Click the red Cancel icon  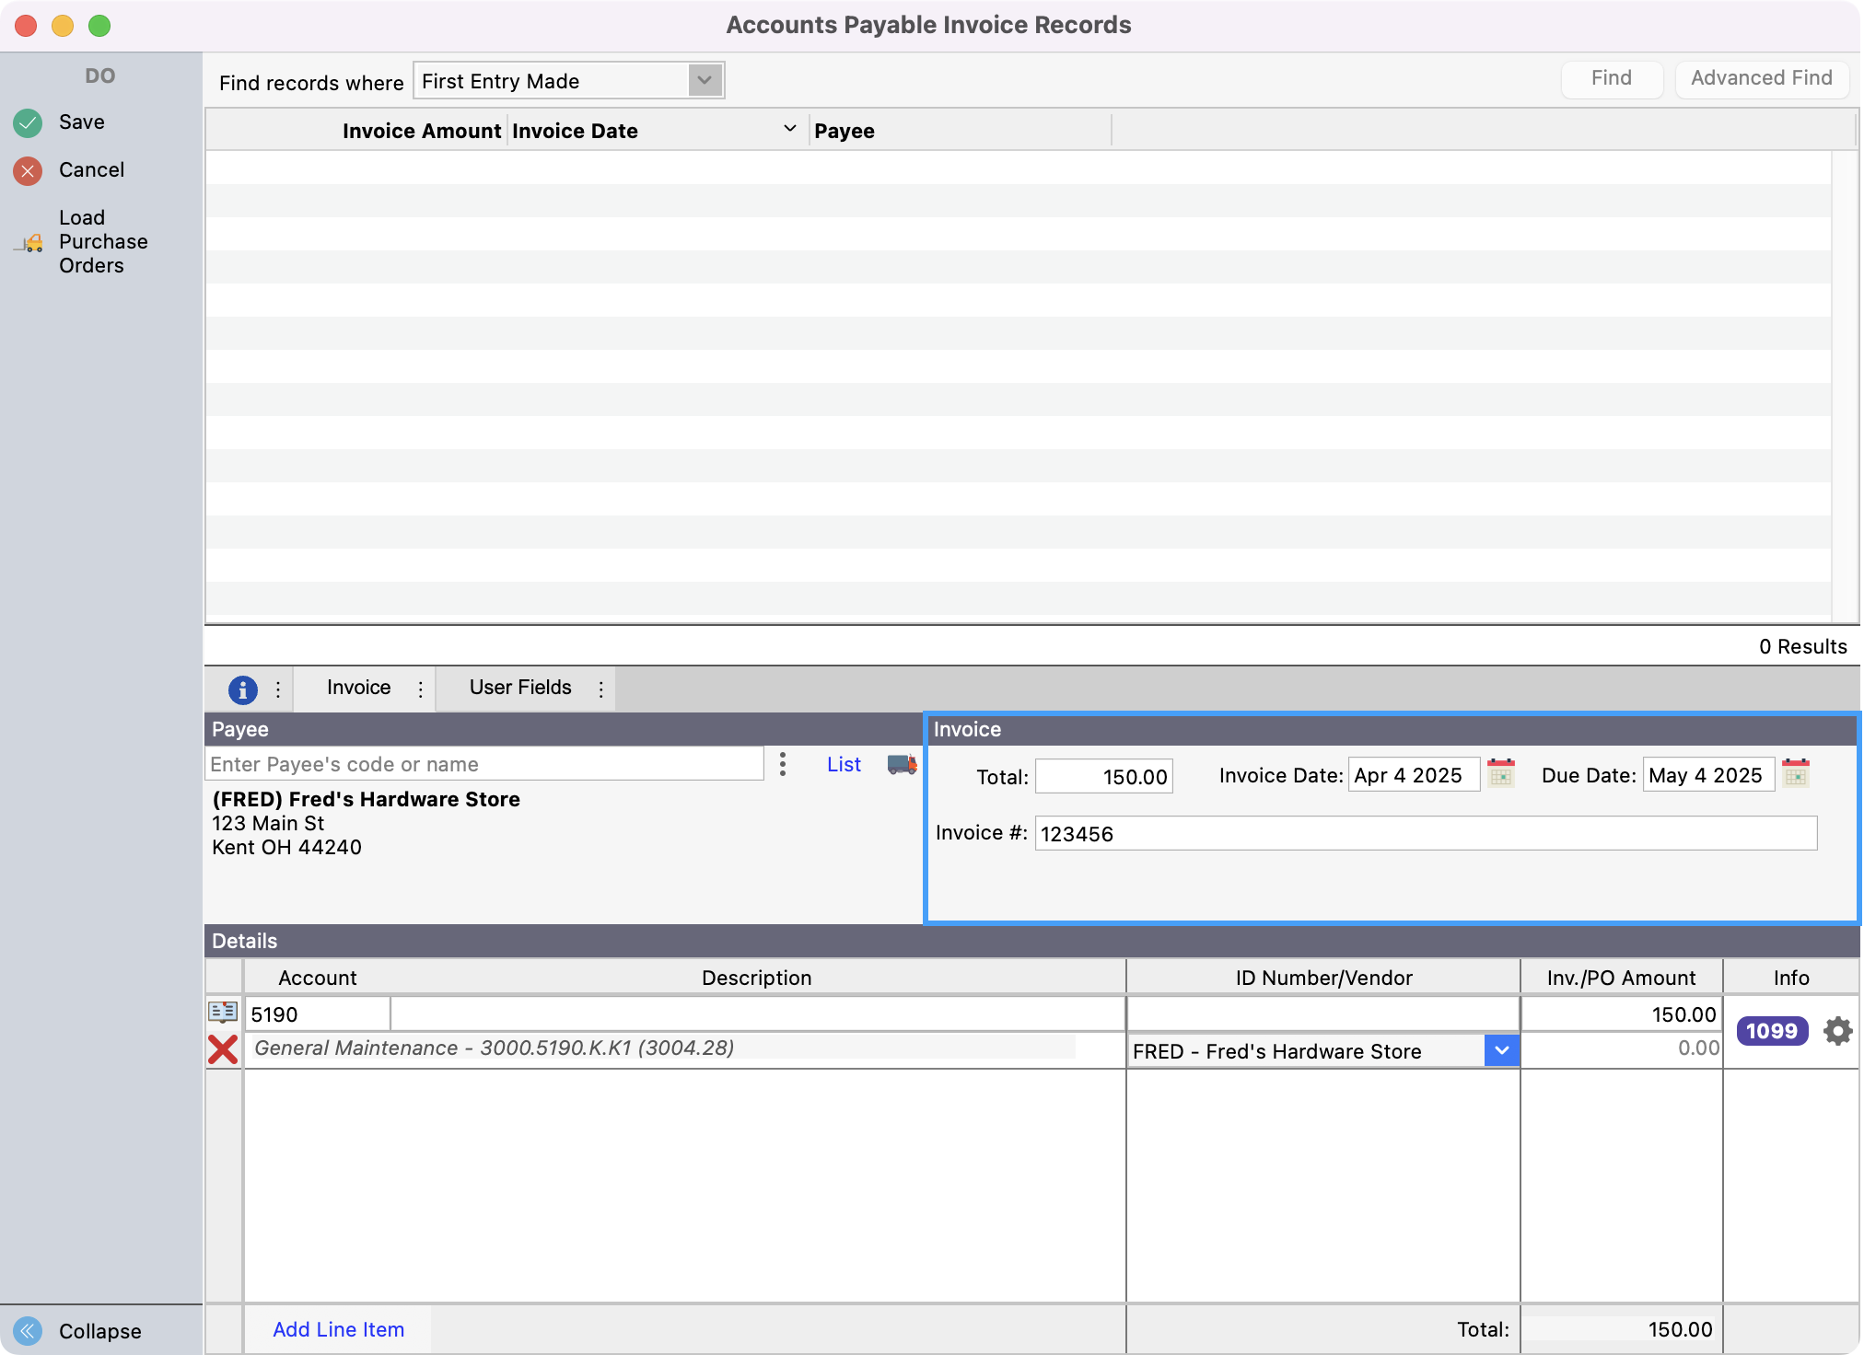click(28, 170)
